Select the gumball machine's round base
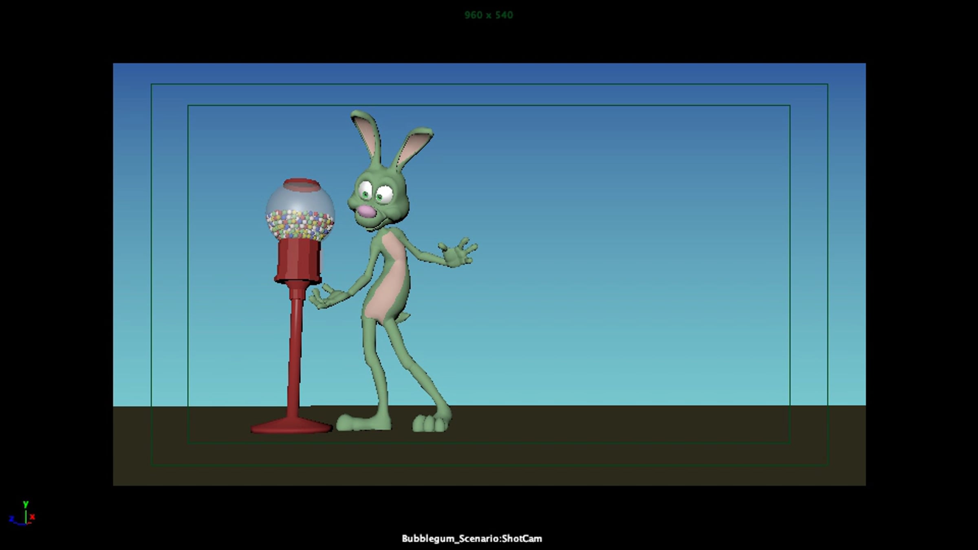Image resolution: width=978 pixels, height=550 pixels. 291,427
